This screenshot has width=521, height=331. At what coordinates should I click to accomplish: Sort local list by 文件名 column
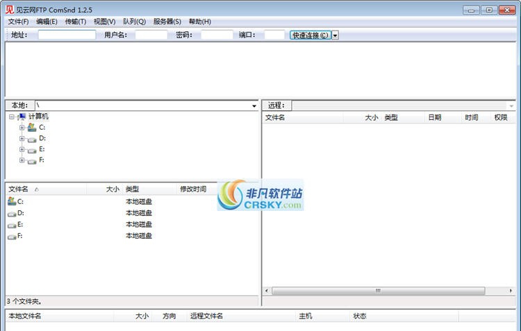click(46, 189)
